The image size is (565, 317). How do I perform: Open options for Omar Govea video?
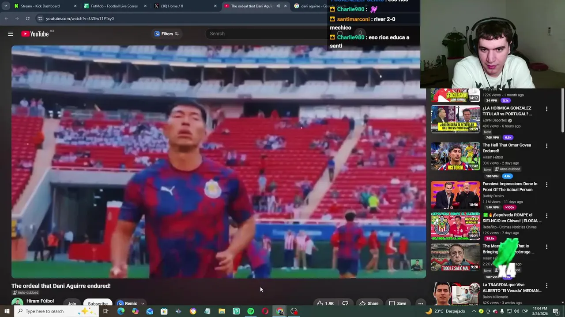coord(546,146)
